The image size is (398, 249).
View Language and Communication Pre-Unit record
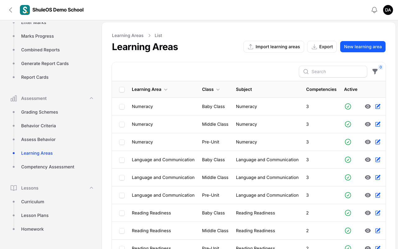pyautogui.click(x=368, y=195)
